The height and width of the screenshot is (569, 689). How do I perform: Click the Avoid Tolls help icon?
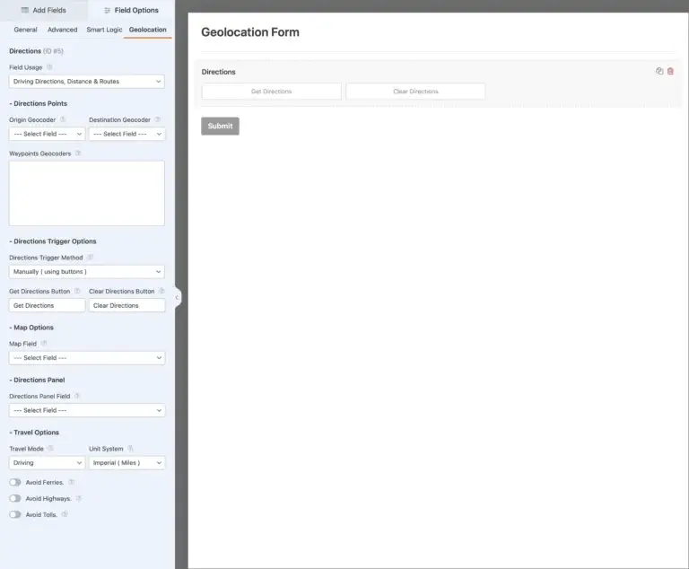pos(65,514)
